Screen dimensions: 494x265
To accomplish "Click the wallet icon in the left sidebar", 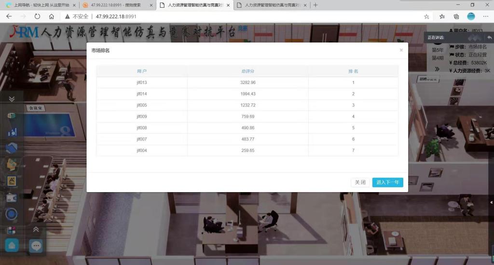I will pyautogui.click(x=12, y=197).
